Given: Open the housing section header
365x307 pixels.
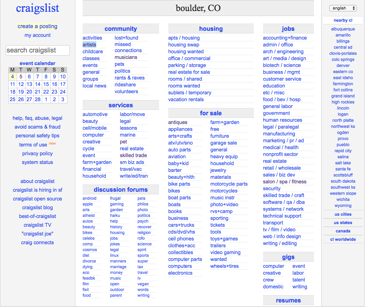Looking at the screenshot, I should pos(211,29).
